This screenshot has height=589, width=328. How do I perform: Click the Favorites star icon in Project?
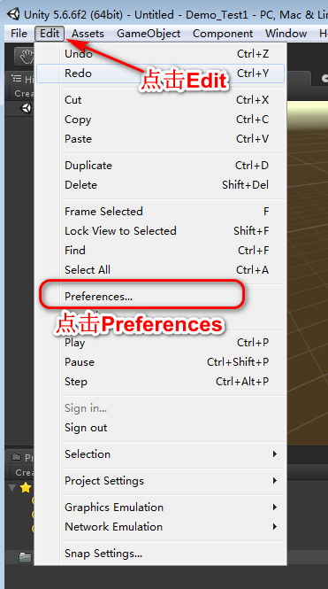(25, 487)
